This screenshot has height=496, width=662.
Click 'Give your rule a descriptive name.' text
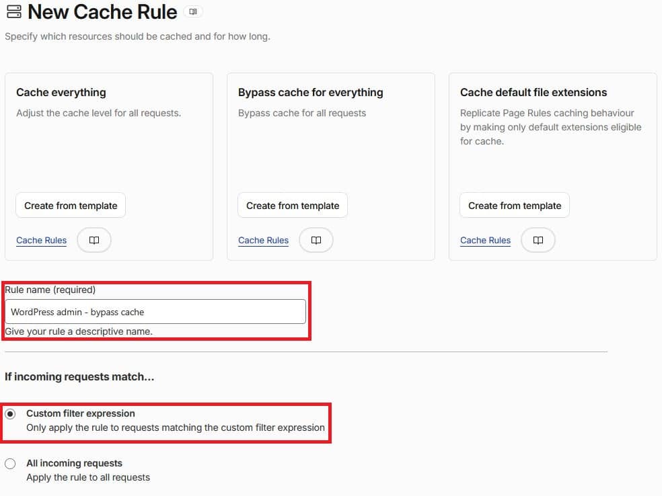pos(79,331)
